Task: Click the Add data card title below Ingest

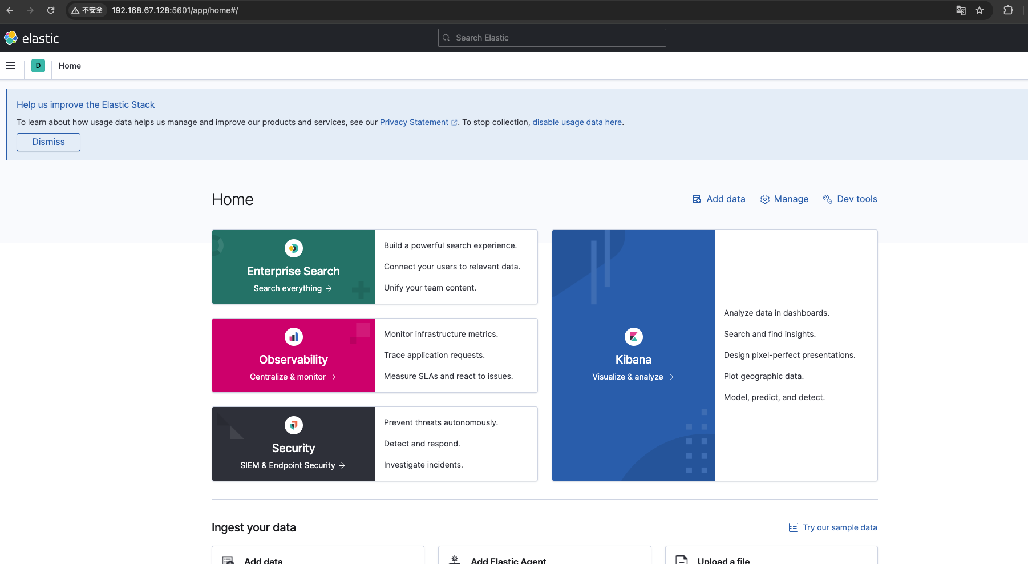Action: pos(264,561)
